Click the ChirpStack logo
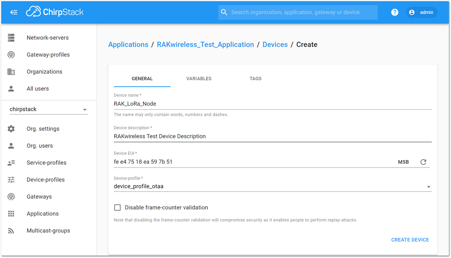Viewport: 451px width, 258px height. (x=55, y=12)
